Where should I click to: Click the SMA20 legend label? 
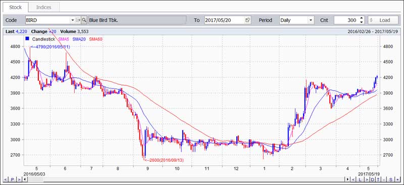(80, 39)
